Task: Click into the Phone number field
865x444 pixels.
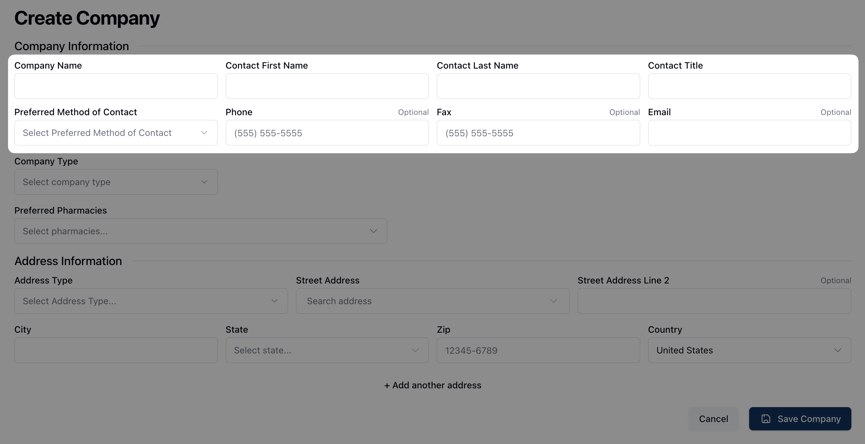Action: point(327,133)
